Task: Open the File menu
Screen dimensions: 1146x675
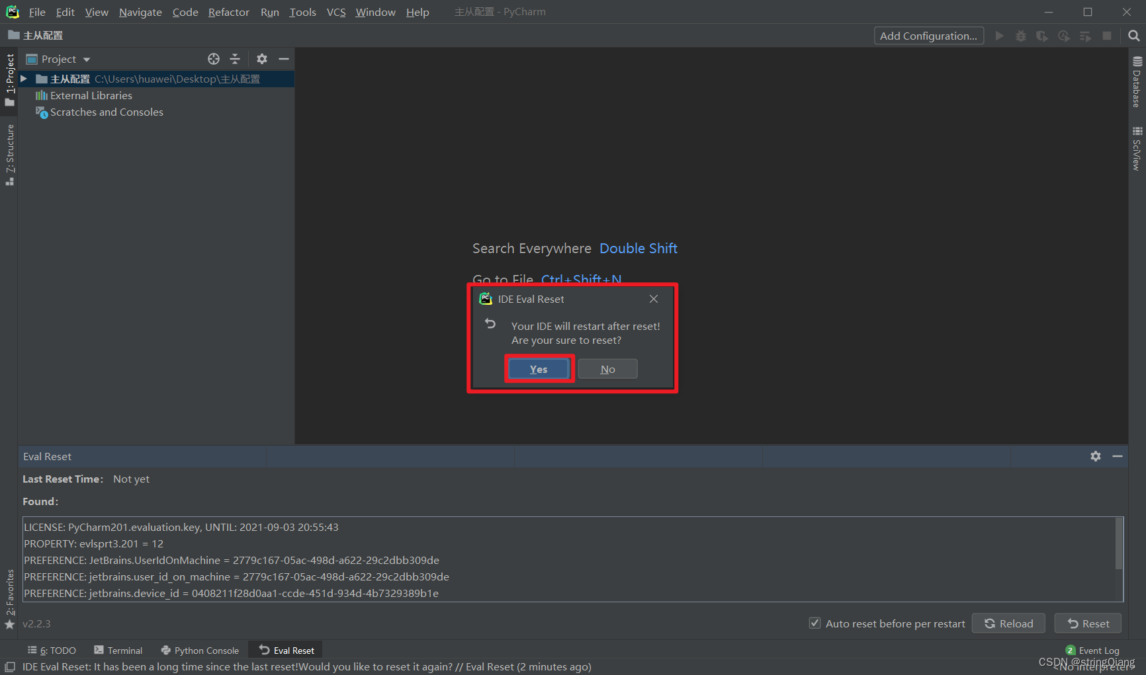Action: click(x=37, y=12)
